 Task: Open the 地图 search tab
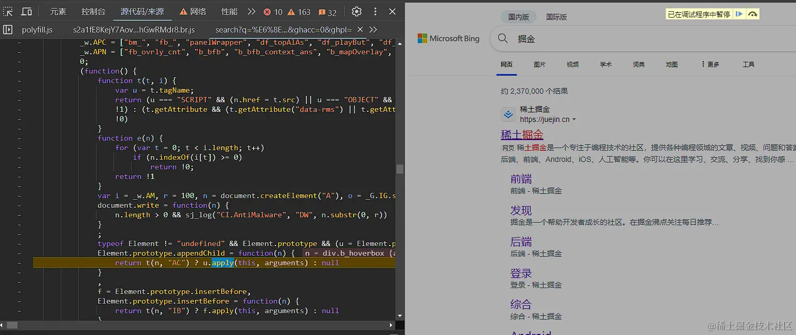[671, 64]
